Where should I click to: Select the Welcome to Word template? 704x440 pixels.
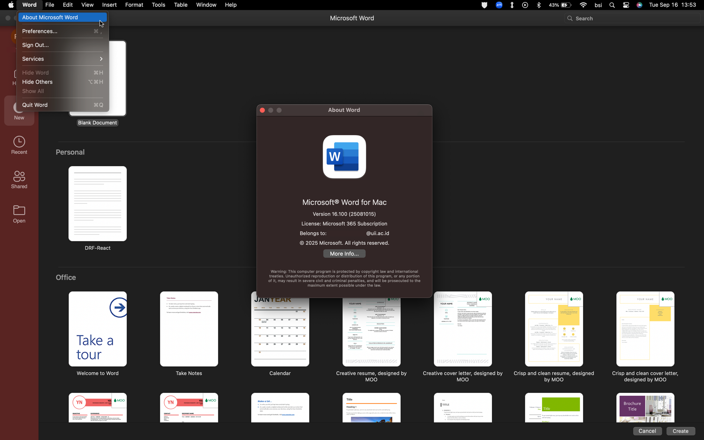click(98, 329)
